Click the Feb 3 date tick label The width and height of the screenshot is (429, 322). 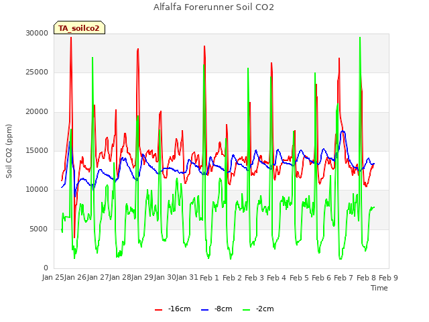[254, 278]
